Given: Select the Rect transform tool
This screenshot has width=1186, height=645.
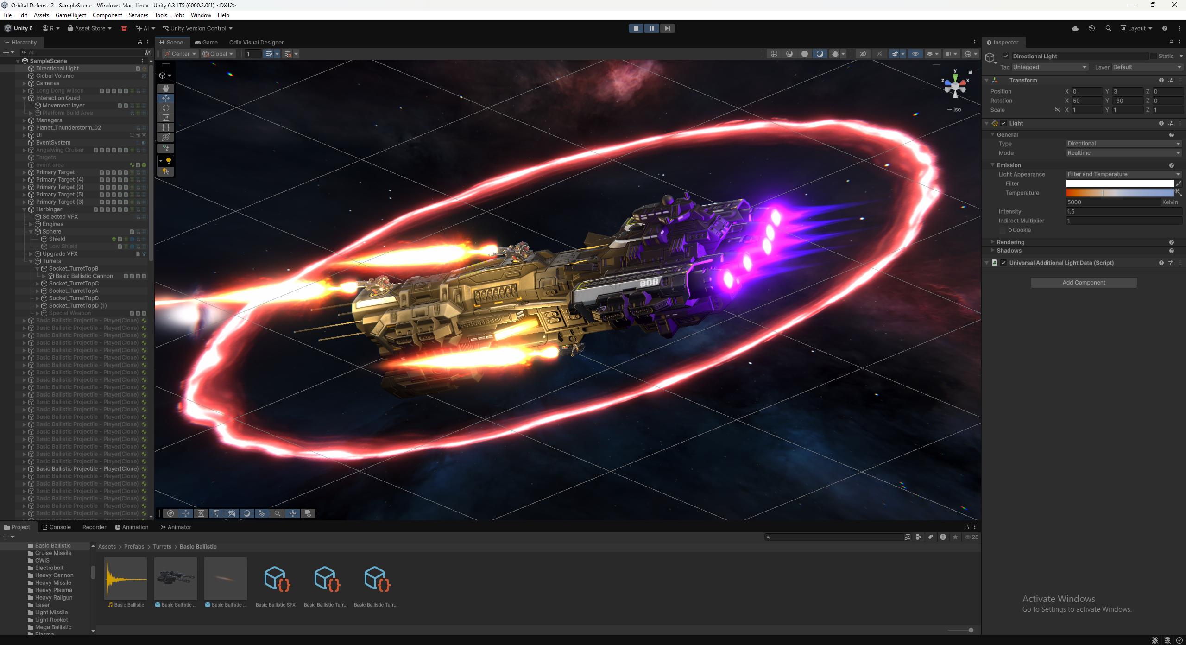Looking at the screenshot, I should (x=165, y=127).
